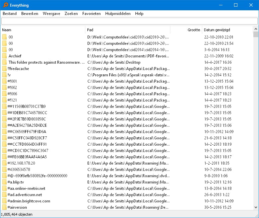Click folder icon next to #!121
259x218 pixels.
point(4,100)
